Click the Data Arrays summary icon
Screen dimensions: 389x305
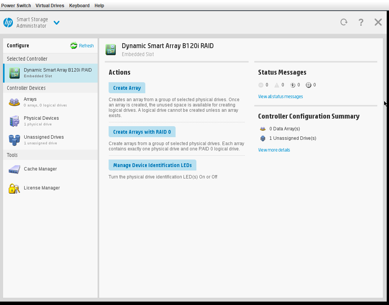[x=263, y=129]
